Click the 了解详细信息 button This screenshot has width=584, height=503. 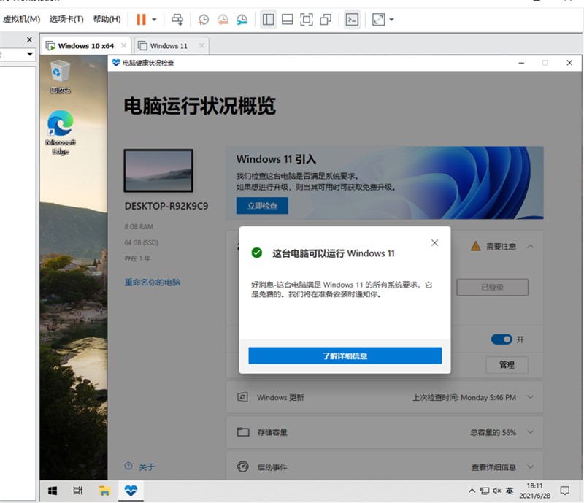[x=345, y=356]
